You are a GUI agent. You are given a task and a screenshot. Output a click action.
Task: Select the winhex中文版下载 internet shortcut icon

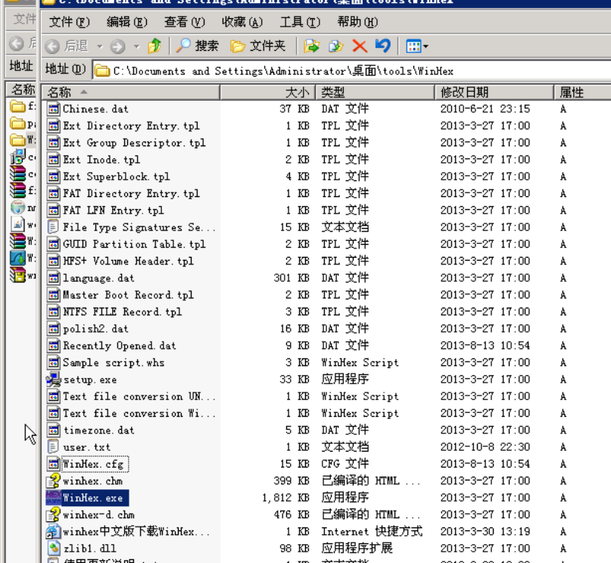point(54,531)
